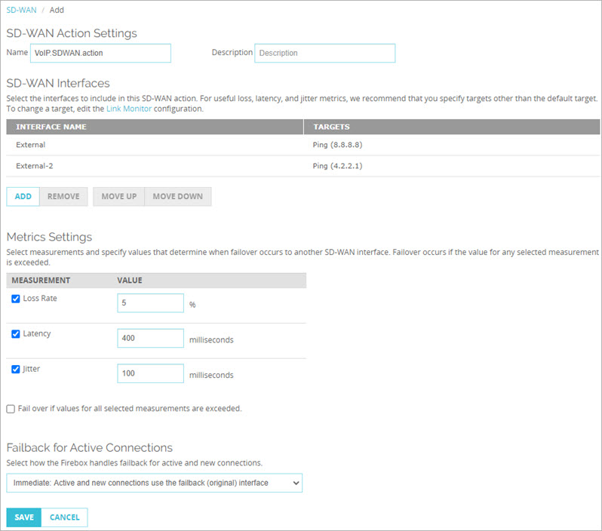This screenshot has height=531, width=602.
Task: Save the SD-WAN action
Action: tap(23, 517)
